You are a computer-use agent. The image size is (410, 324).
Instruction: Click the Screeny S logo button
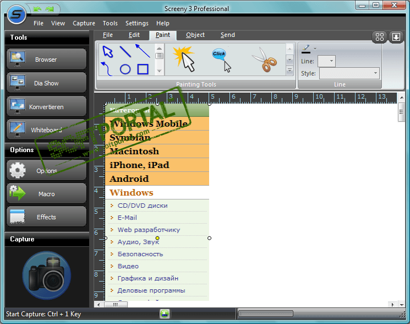click(17, 15)
